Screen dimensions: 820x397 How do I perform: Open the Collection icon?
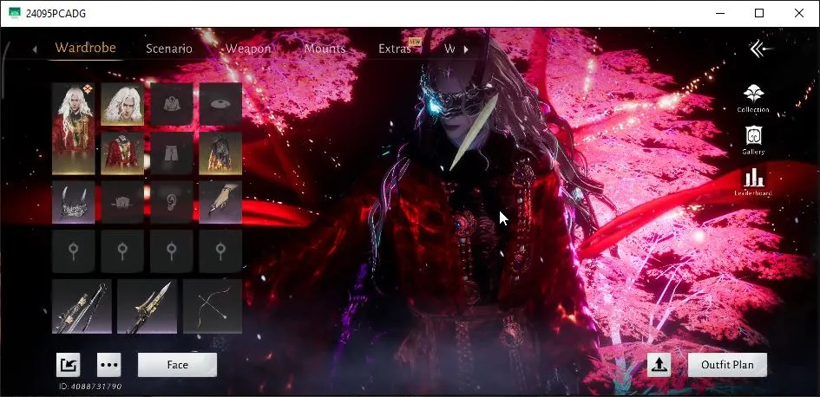(x=752, y=97)
